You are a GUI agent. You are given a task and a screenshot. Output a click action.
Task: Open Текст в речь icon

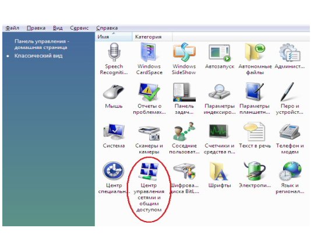pyautogui.click(x=255, y=132)
